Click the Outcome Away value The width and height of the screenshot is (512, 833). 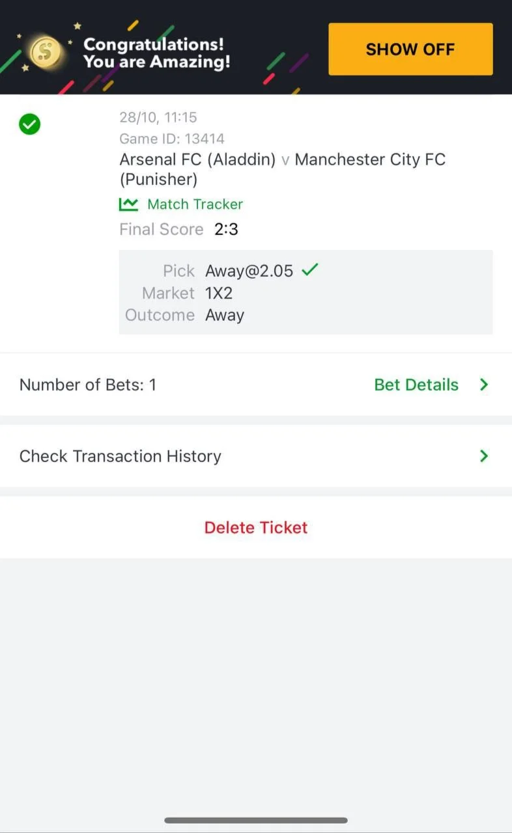[225, 315]
